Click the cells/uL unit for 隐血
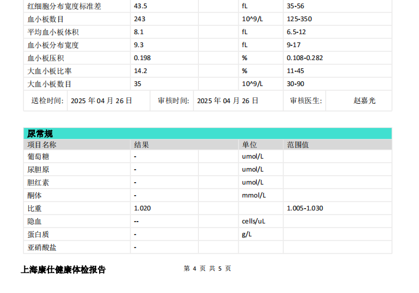This screenshot has width=419, height=293. click(254, 221)
